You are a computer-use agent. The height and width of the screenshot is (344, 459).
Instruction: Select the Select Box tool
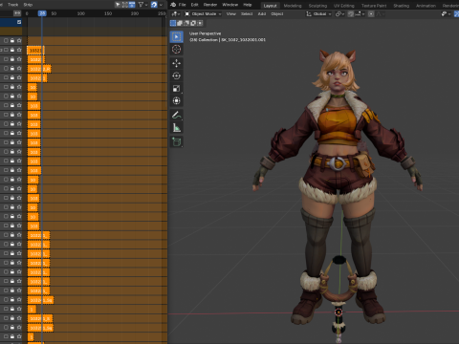click(176, 36)
